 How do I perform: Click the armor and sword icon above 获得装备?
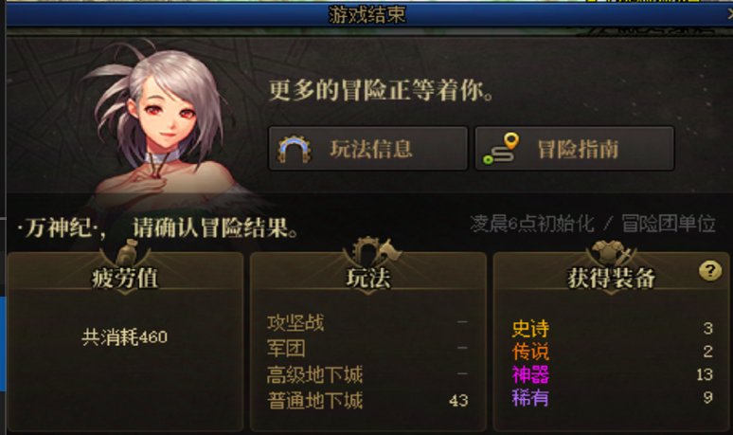(613, 253)
